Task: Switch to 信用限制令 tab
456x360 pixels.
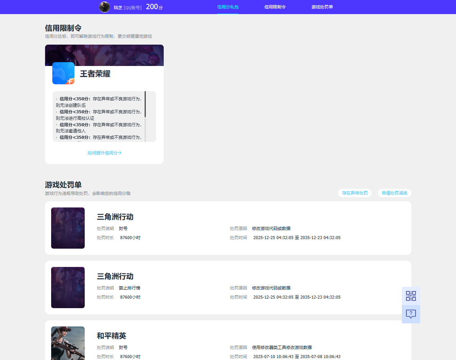Action: click(x=275, y=7)
